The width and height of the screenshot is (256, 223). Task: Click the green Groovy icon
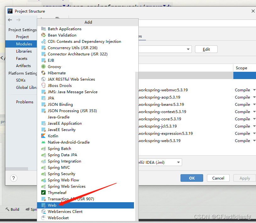[x=43, y=66]
